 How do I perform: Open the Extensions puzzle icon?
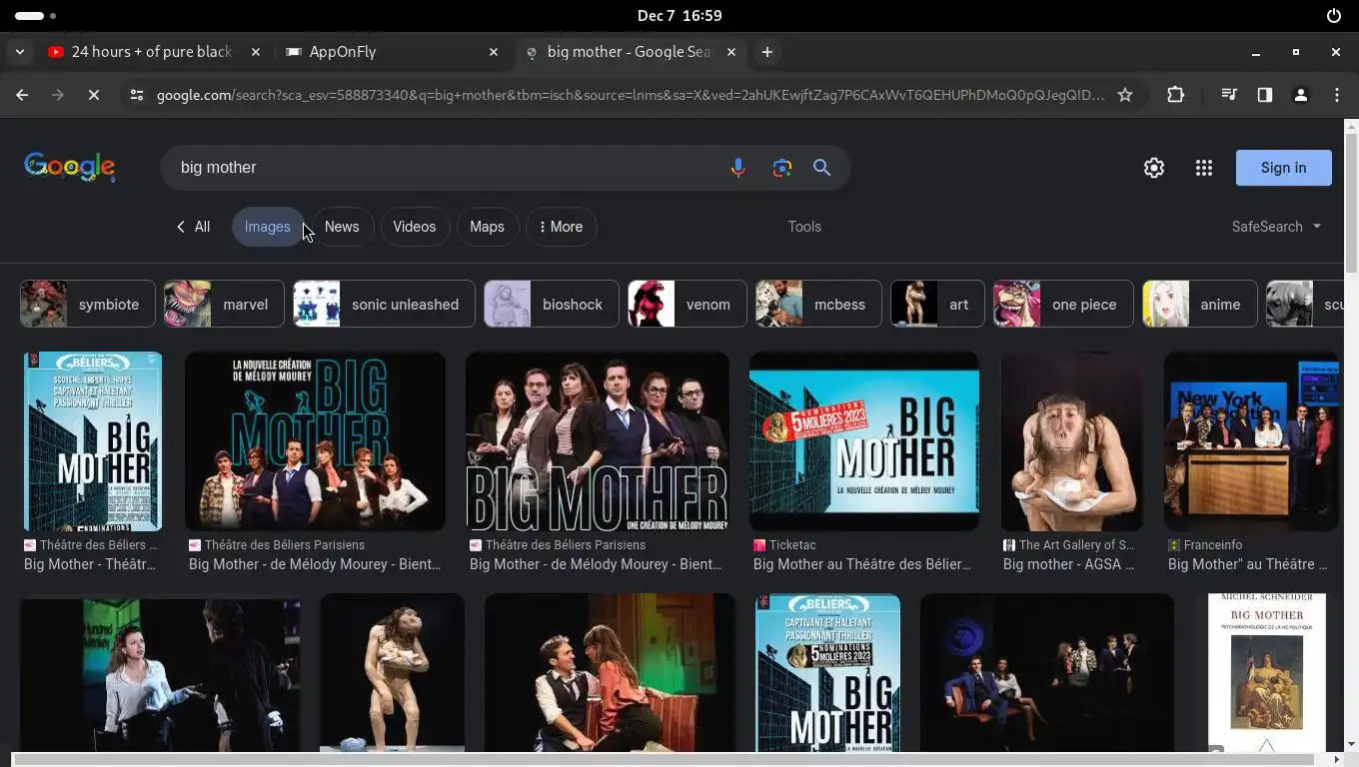[1175, 95]
